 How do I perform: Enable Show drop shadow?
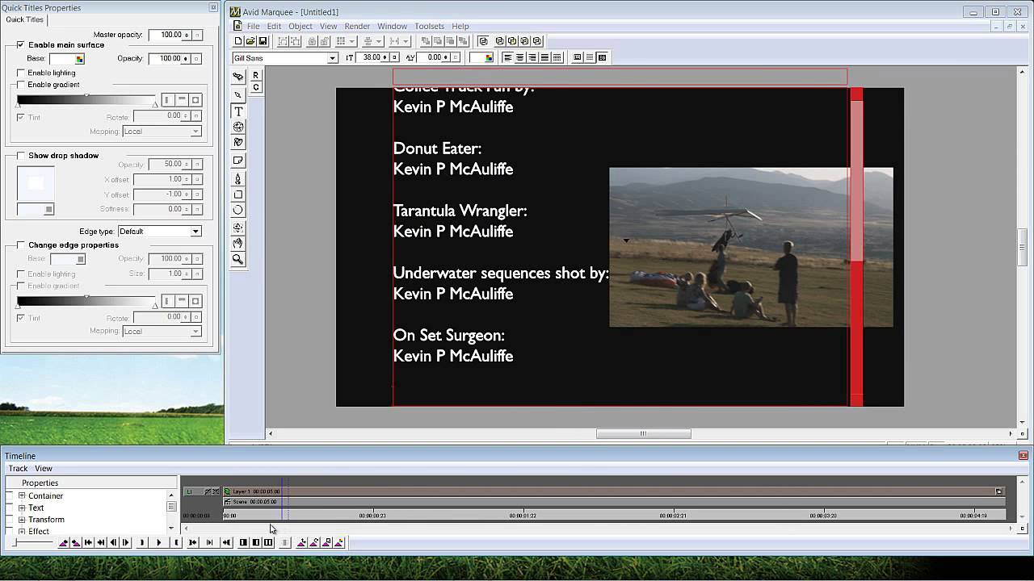coord(21,156)
